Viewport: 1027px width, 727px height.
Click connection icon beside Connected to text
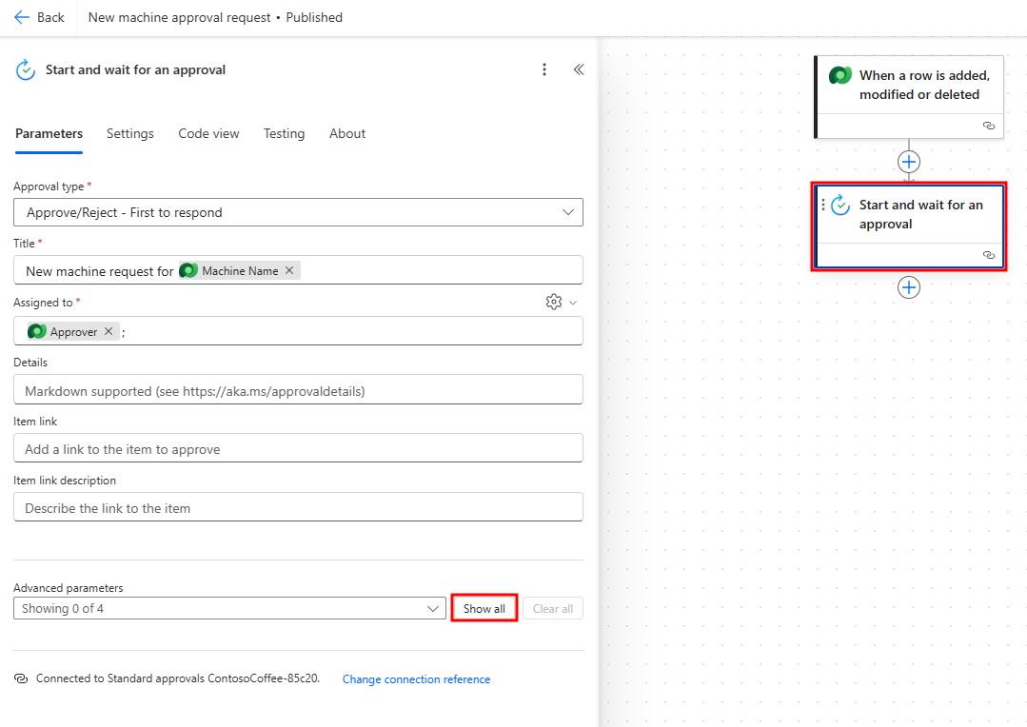click(x=21, y=678)
